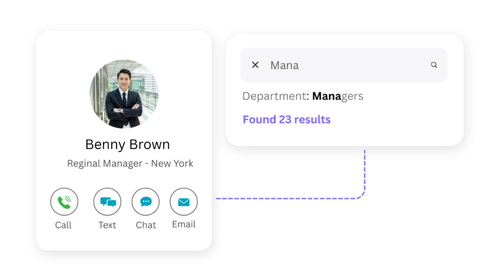Click the Email envelope icon
Screen dimensions: 489x275
tap(183, 202)
